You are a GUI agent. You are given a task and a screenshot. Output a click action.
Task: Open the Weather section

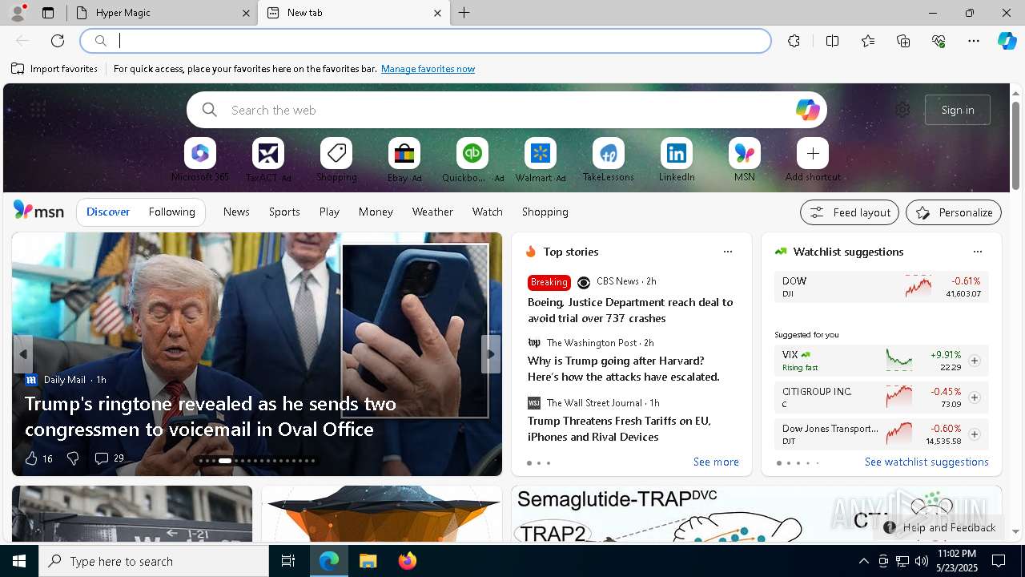coord(432,212)
